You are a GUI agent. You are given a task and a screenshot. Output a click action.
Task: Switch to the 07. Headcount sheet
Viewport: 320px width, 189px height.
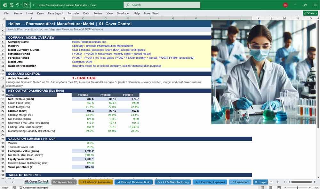[240, 182]
